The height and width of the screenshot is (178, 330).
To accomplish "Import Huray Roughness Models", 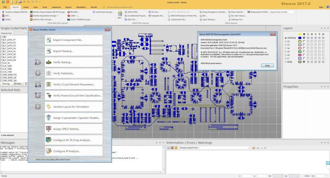I will coord(213,12).
